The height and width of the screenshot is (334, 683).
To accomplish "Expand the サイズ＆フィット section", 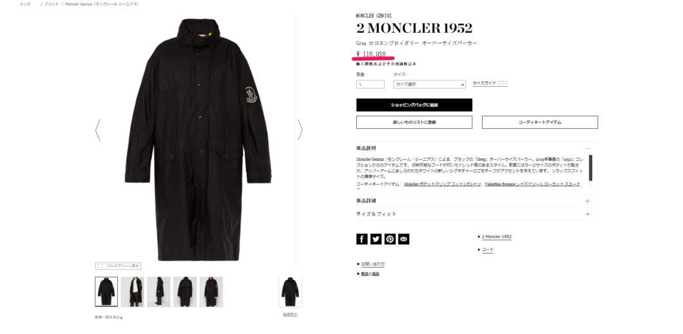I will click(477, 214).
